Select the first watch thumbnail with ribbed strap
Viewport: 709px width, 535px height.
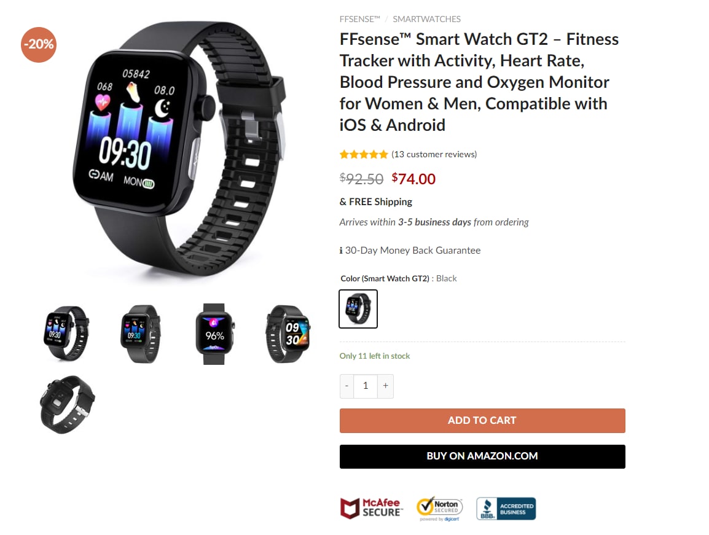(x=66, y=334)
